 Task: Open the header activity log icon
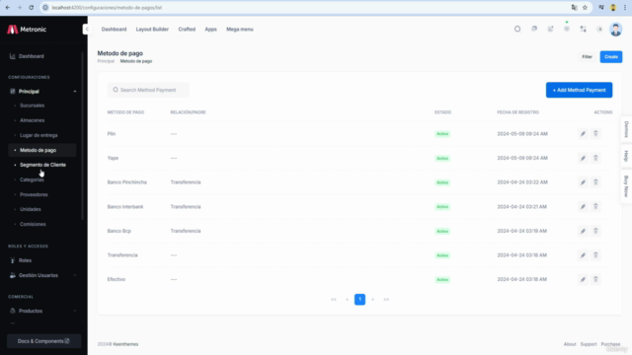(550, 29)
